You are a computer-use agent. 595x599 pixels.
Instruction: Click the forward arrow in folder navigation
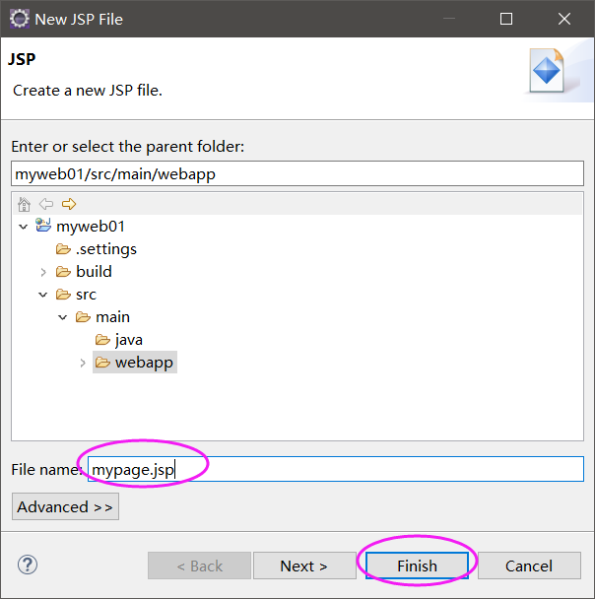click(69, 204)
